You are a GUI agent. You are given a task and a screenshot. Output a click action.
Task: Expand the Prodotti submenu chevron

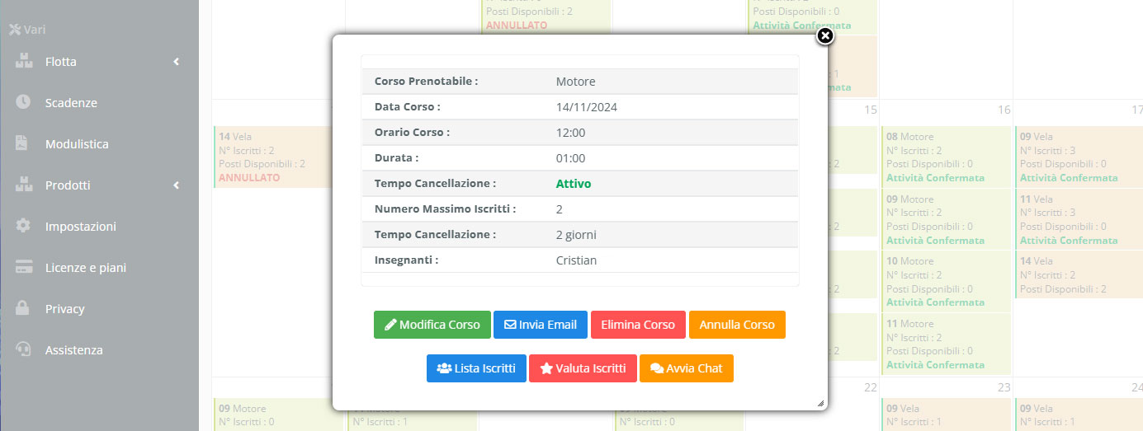(x=176, y=185)
